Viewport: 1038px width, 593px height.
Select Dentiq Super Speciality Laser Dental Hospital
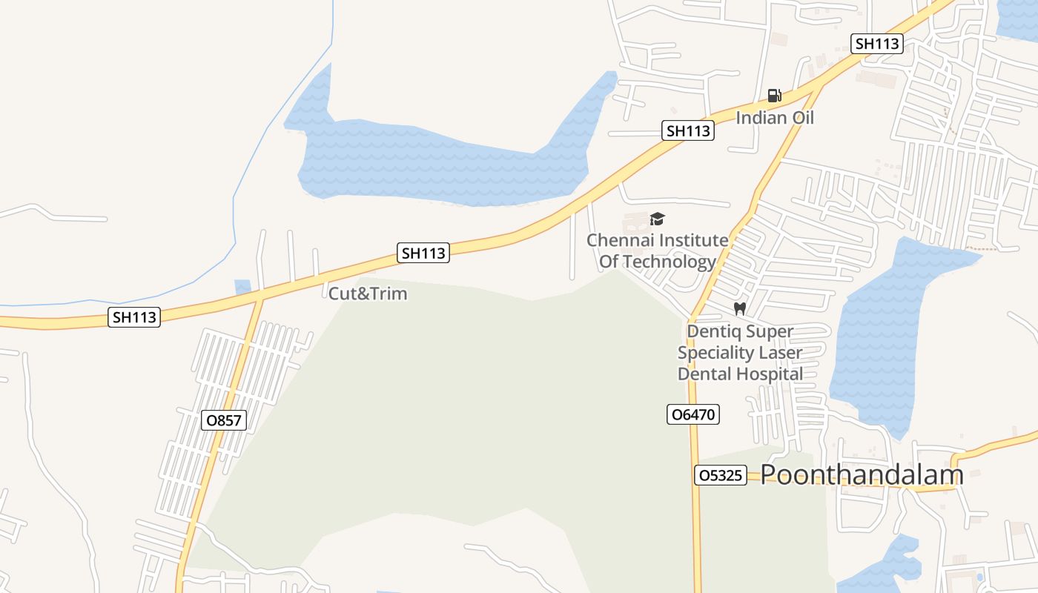pyautogui.click(x=740, y=353)
